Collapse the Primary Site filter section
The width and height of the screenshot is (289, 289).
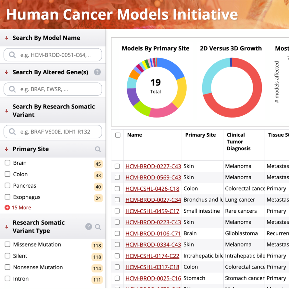[6, 149]
